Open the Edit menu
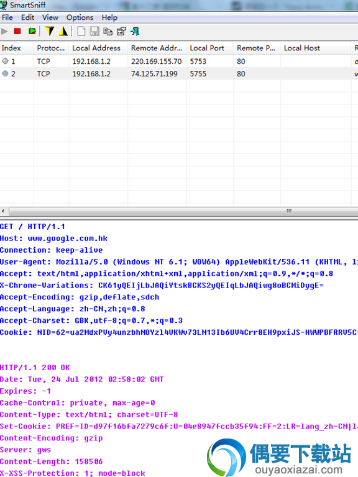This screenshot has height=477, width=358. coord(28,17)
